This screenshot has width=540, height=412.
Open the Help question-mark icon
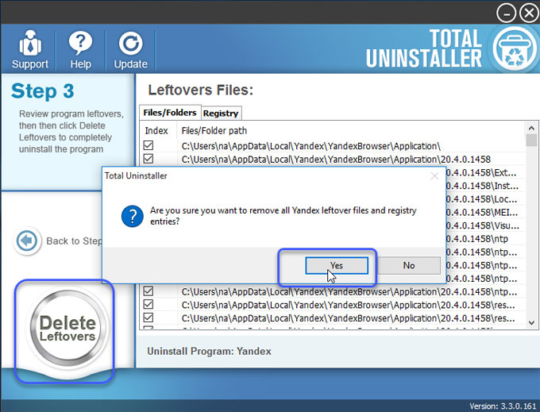coord(80,49)
